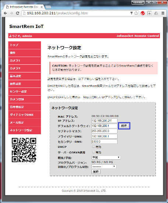Click the IP アドレス input field
168x203 pixels.
coord(104,121)
